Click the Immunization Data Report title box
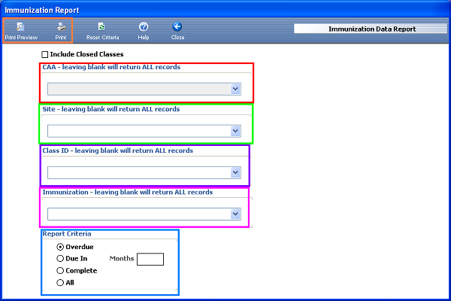The width and height of the screenshot is (451, 301). coord(369,29)
